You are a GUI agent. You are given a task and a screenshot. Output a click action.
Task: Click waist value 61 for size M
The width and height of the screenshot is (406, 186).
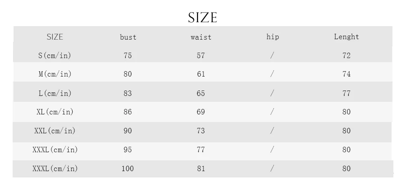[x=201, y=74]
